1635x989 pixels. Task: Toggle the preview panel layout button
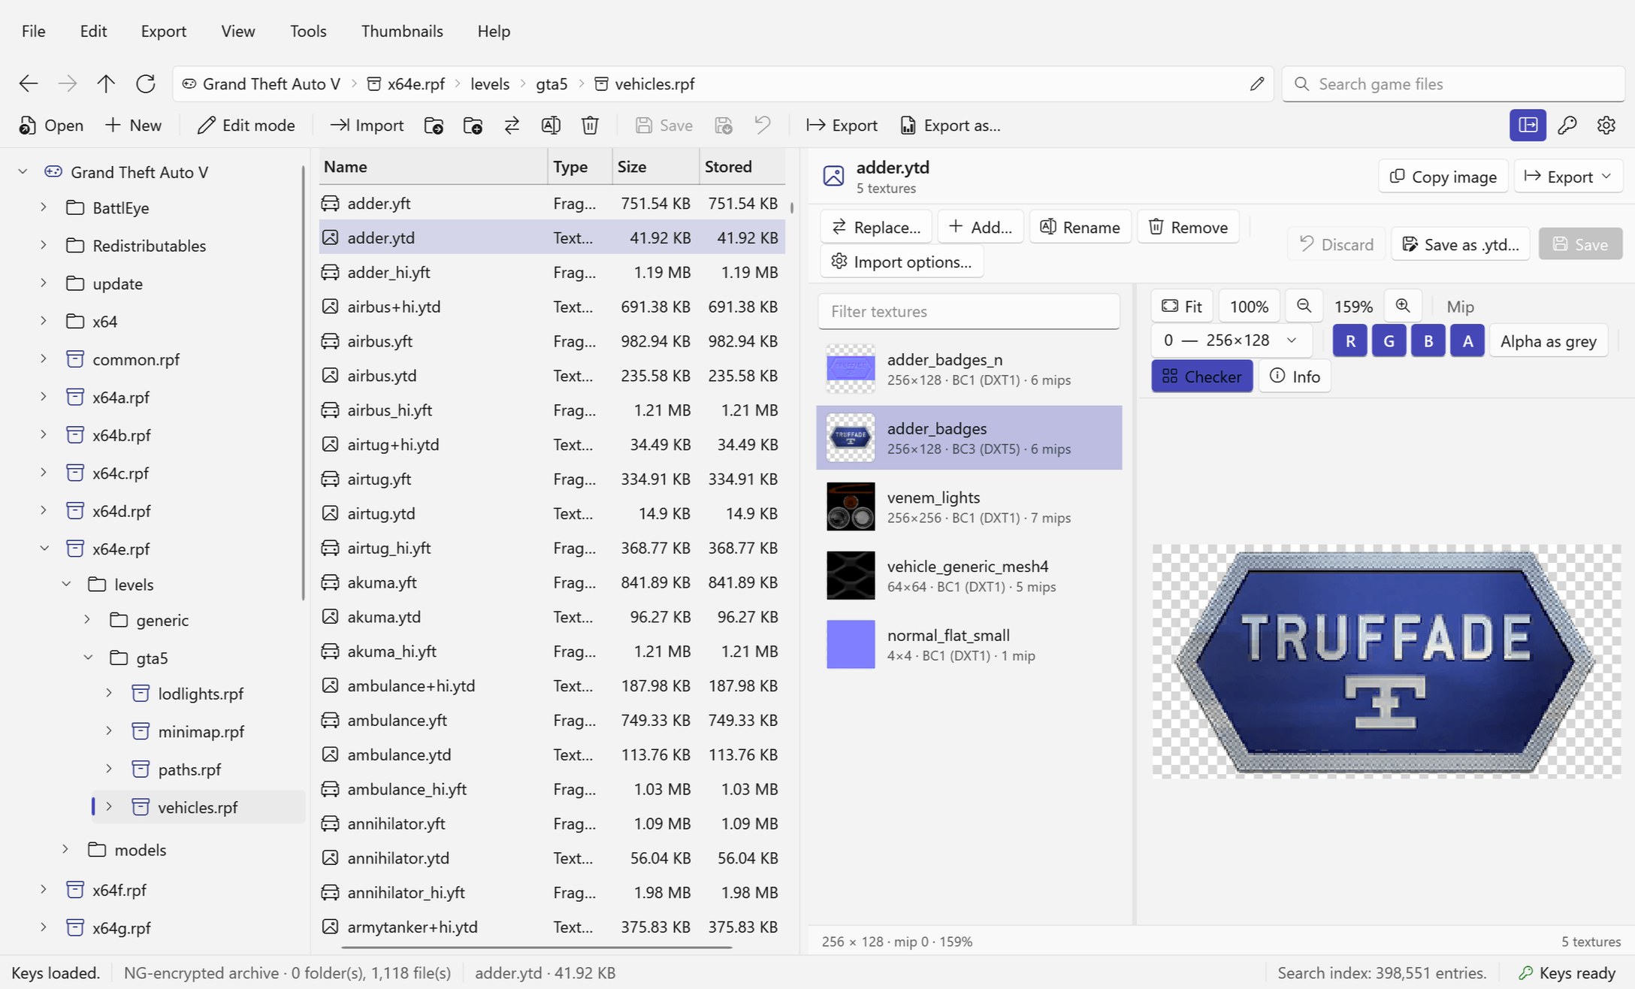tap(1528, 126)
